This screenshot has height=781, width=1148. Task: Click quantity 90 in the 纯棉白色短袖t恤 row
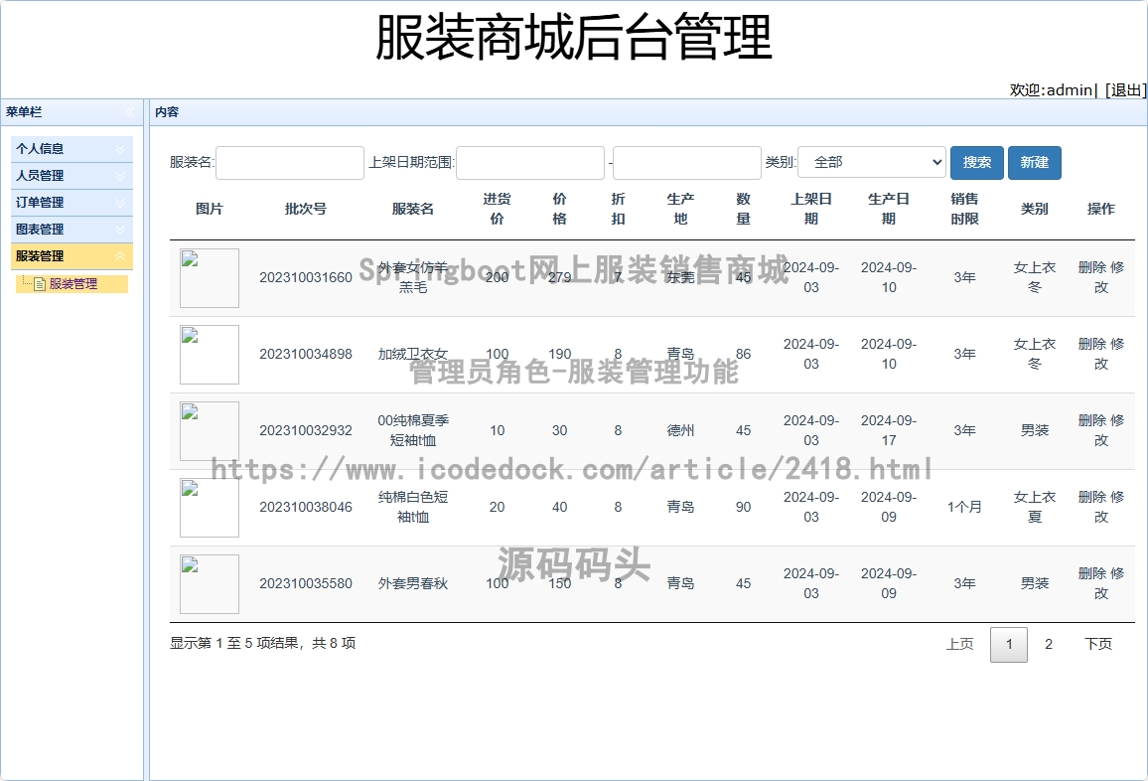tap(743, 507)
